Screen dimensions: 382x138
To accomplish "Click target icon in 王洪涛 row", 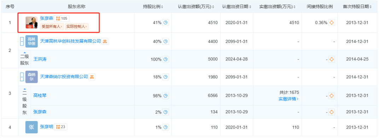I will click(x=331, y=59).
